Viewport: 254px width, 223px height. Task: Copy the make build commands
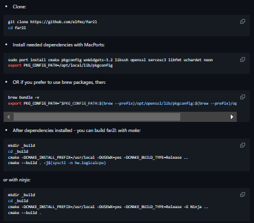243,145
